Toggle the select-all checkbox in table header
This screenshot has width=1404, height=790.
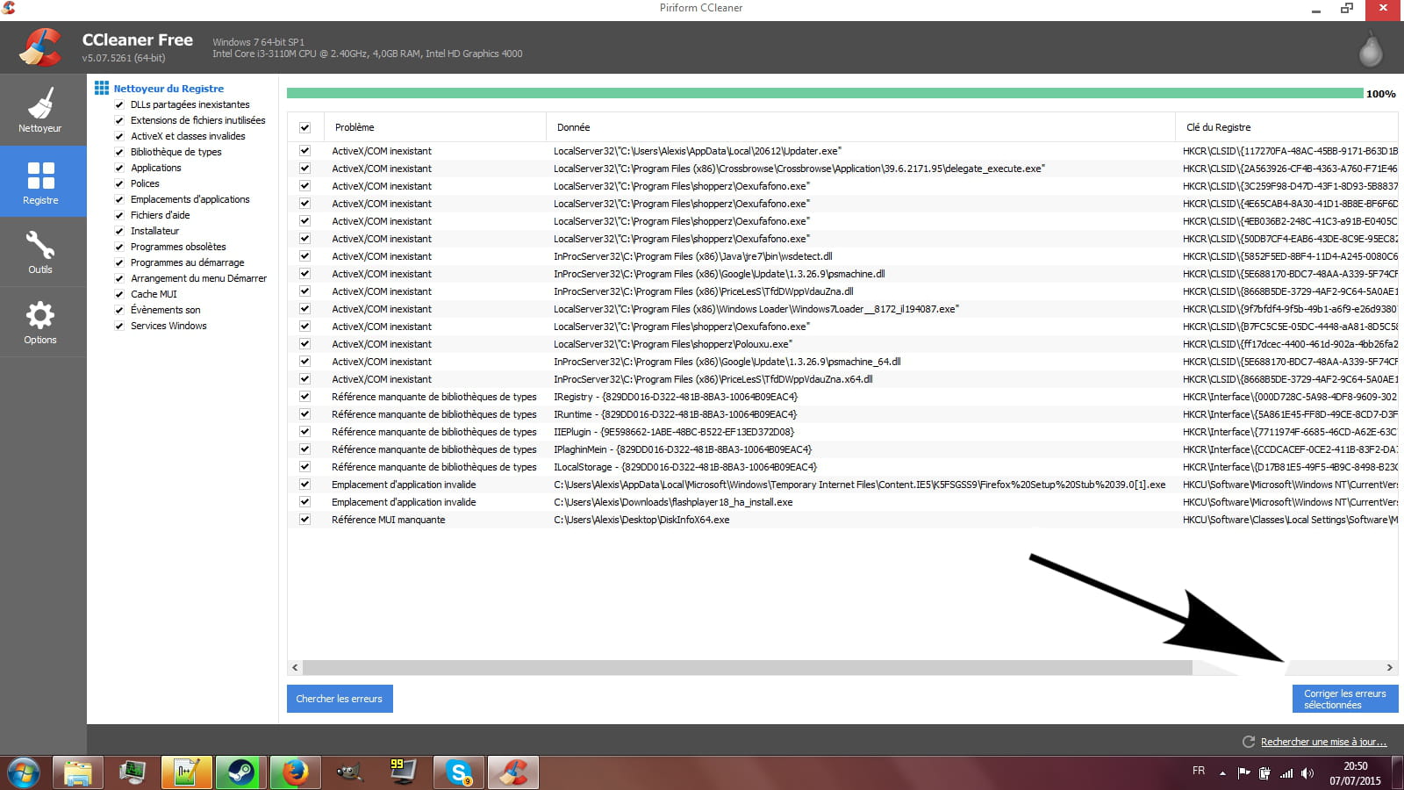tap(304, 127)
